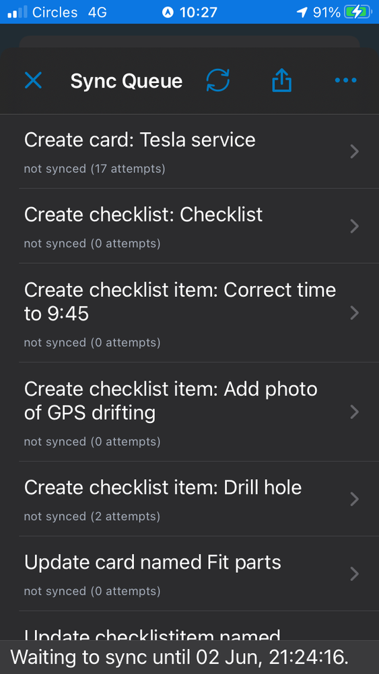
Task: Select Update card named Fit parts row
Action: (190, 574)
